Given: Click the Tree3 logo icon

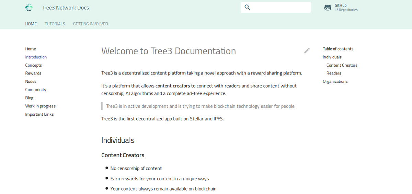Looking at the screenshot, I should tap(29, 7).
